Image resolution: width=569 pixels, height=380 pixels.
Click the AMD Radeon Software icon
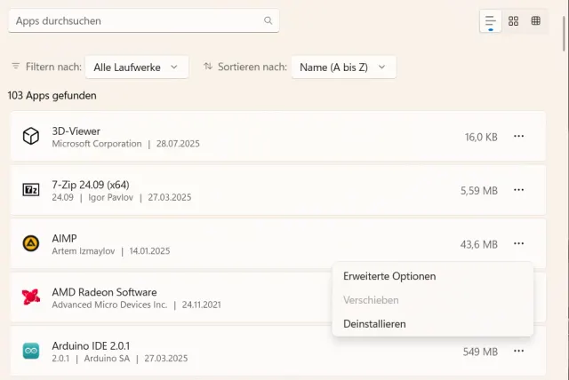[31, 297]
